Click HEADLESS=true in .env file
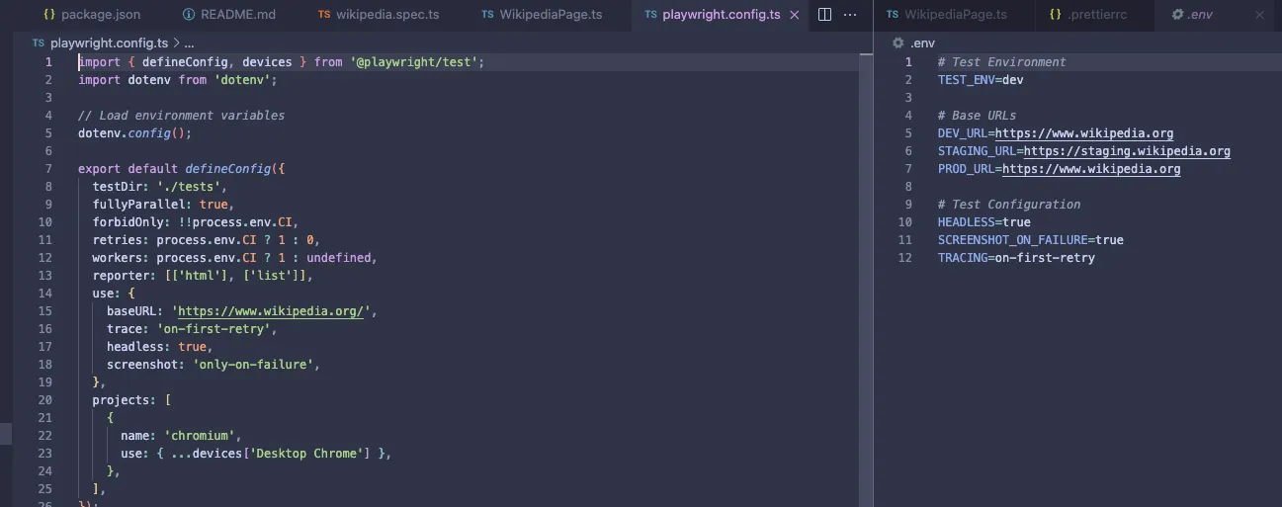Screen dimensions: 1282x507 click(984, 222)
